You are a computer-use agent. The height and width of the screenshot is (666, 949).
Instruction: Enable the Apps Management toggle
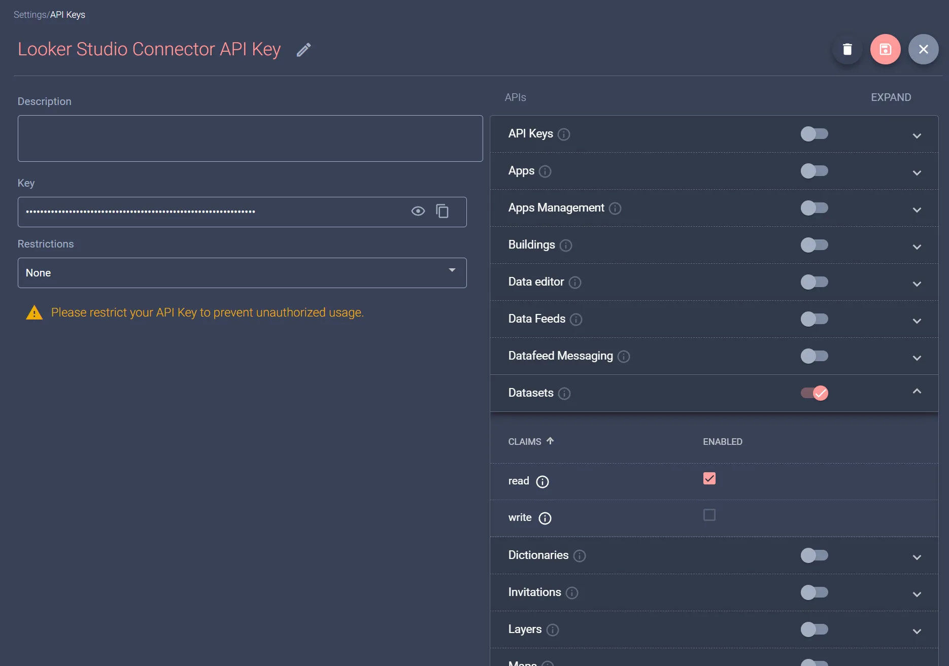[814, 208]
